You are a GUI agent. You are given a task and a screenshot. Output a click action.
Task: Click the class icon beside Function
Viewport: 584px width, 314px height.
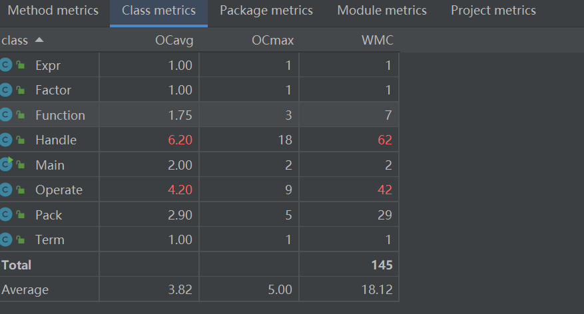[x=5, y=115]
